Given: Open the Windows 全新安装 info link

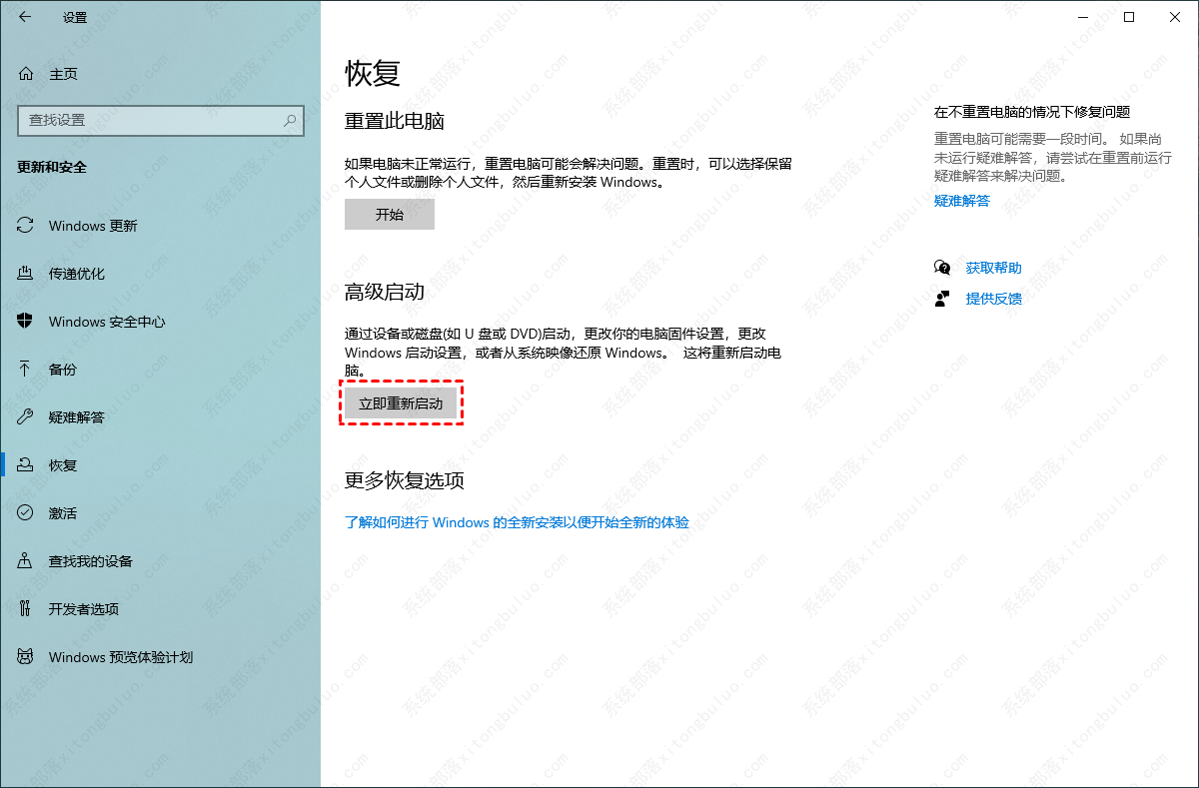Looking at the screenshot, I should coord(517,522).
